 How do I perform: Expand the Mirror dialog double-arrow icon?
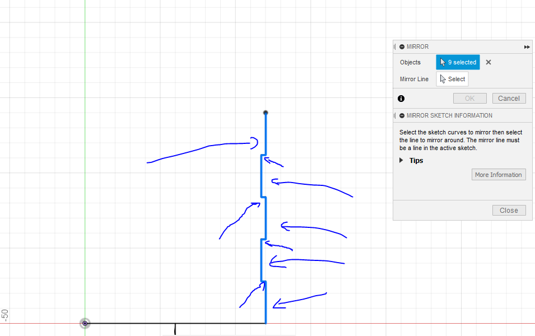coord(527,47)
